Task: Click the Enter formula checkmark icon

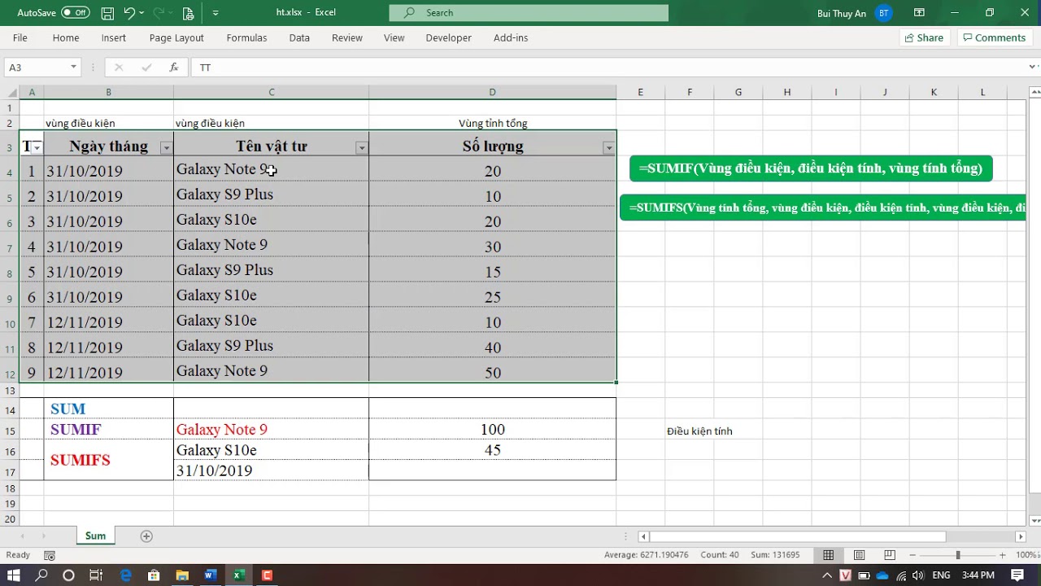Action: (147, 68)
